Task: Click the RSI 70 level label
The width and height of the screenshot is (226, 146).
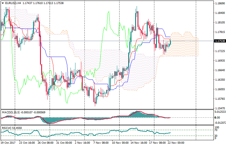Action: coord(216,130)
